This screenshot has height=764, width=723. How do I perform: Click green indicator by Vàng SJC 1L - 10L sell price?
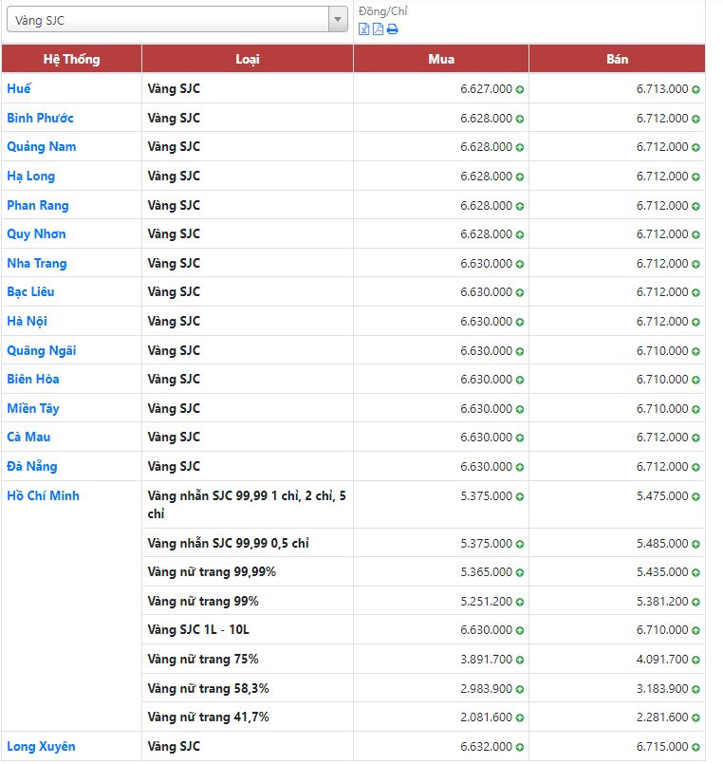[695, 630]
